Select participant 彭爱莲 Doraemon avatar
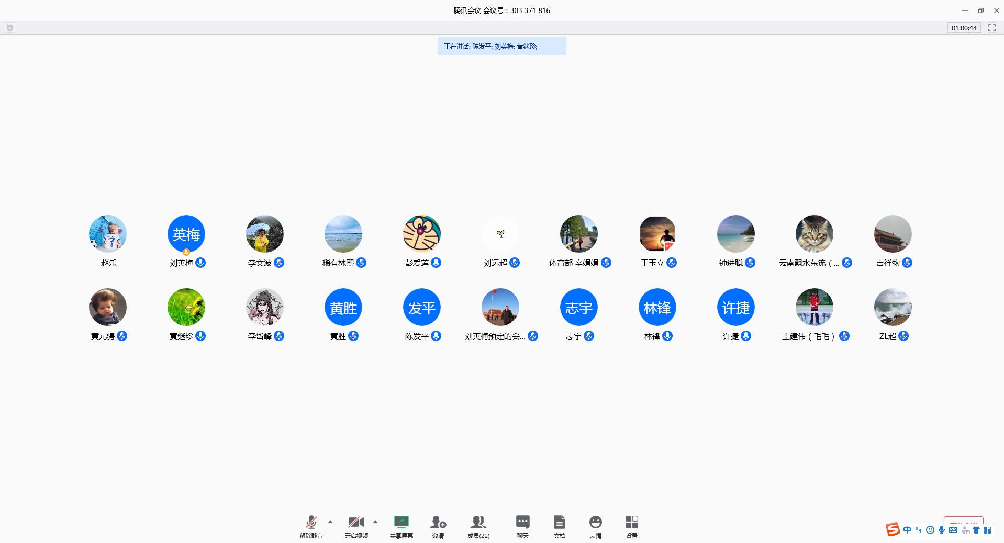This screenshot has height=543, width=1004. click(422, 234)
